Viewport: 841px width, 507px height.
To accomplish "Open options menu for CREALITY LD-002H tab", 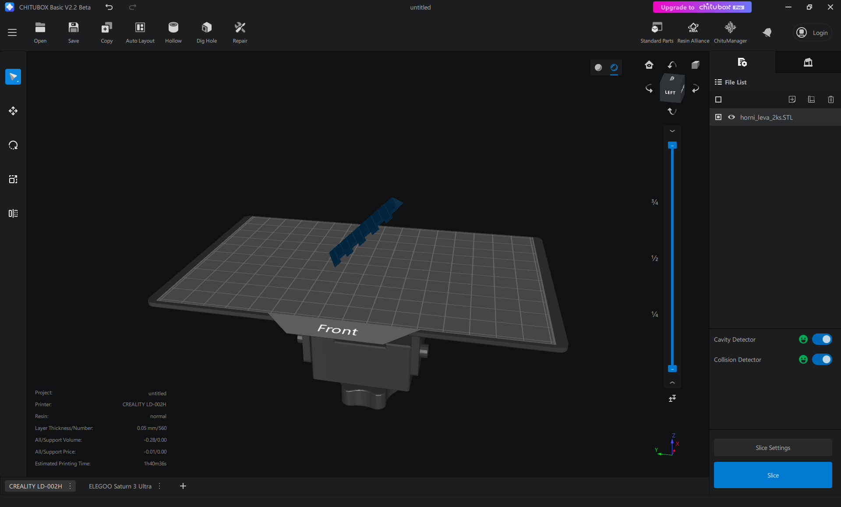I will (70, 486).
